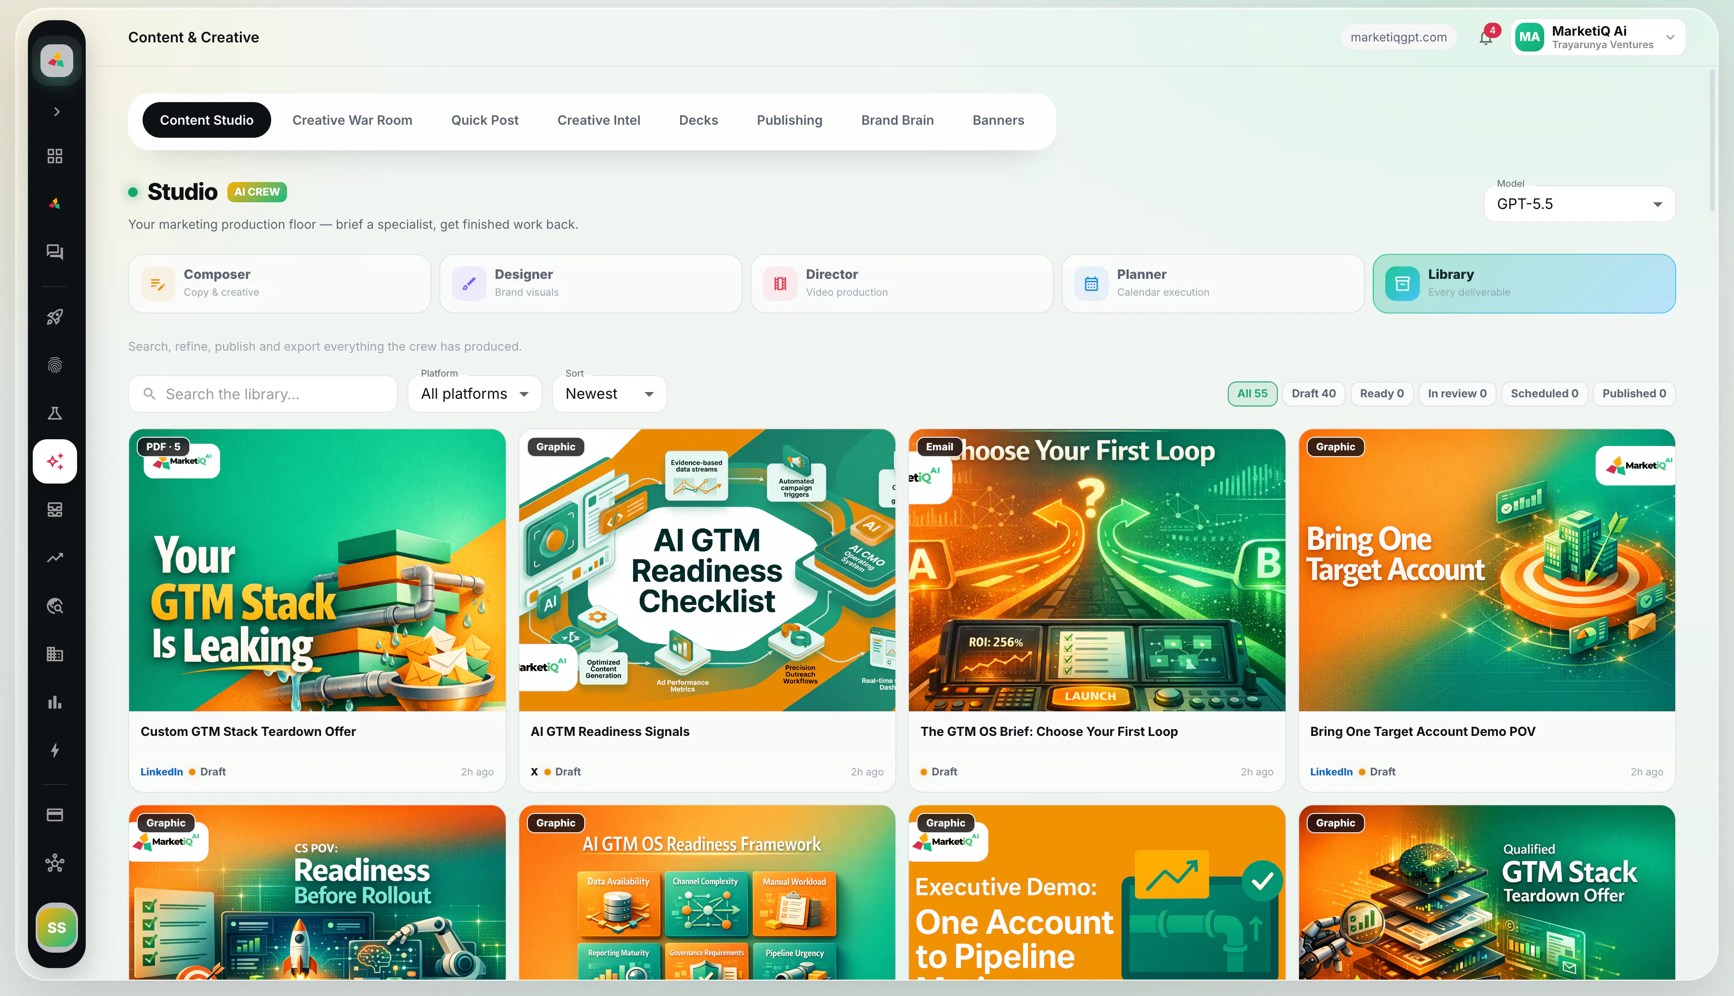Filter by Ready 0 chip

point(1382,394)
